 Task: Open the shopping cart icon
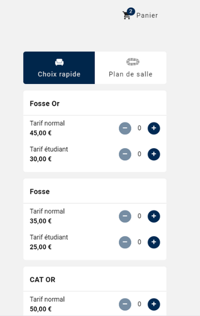pos(127,15)
